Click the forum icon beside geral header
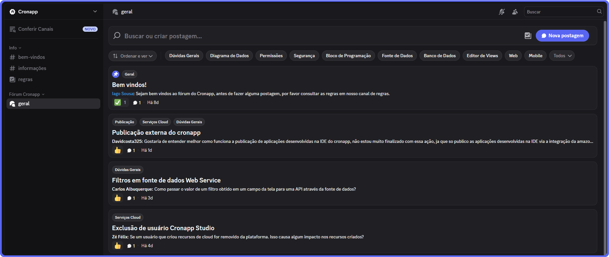 115,12
